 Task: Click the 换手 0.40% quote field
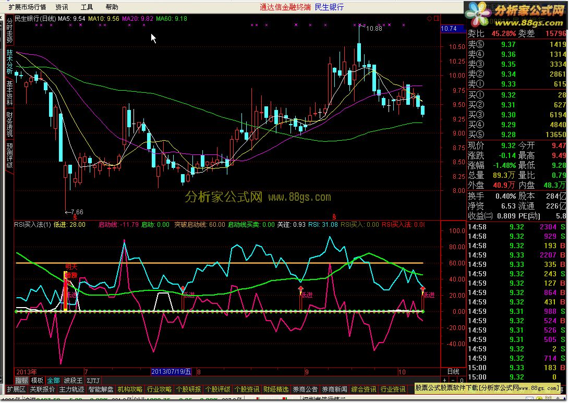tap(492, 196)
